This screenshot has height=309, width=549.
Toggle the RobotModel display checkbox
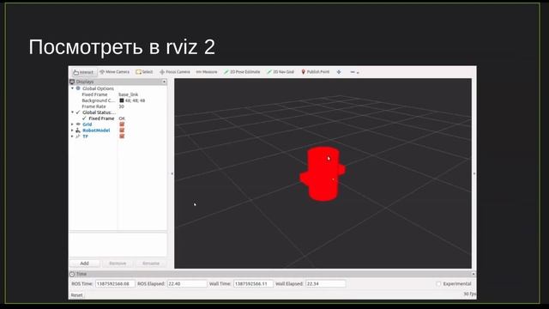pyautogui.click(x=122, y=130)
